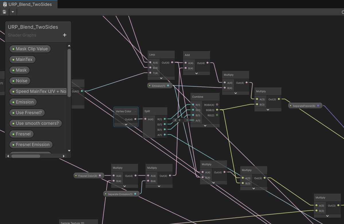Select the Mask Clip Value property

click(30, 49)
